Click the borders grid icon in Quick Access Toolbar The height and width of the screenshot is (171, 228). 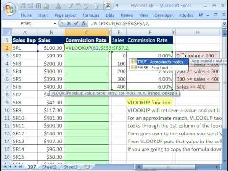click(38, 6)
